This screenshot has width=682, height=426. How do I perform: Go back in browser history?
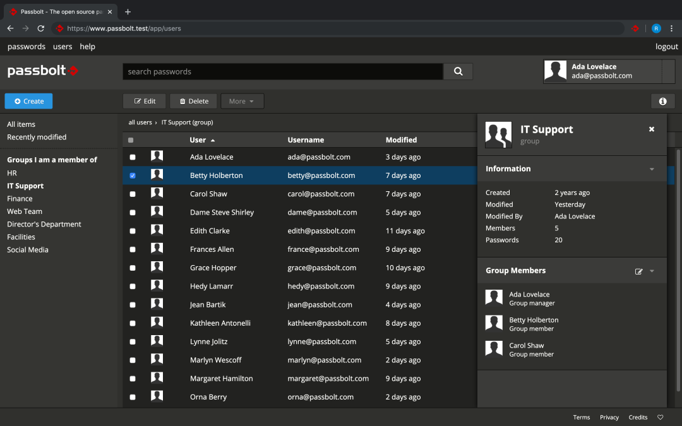click(11, 28)
